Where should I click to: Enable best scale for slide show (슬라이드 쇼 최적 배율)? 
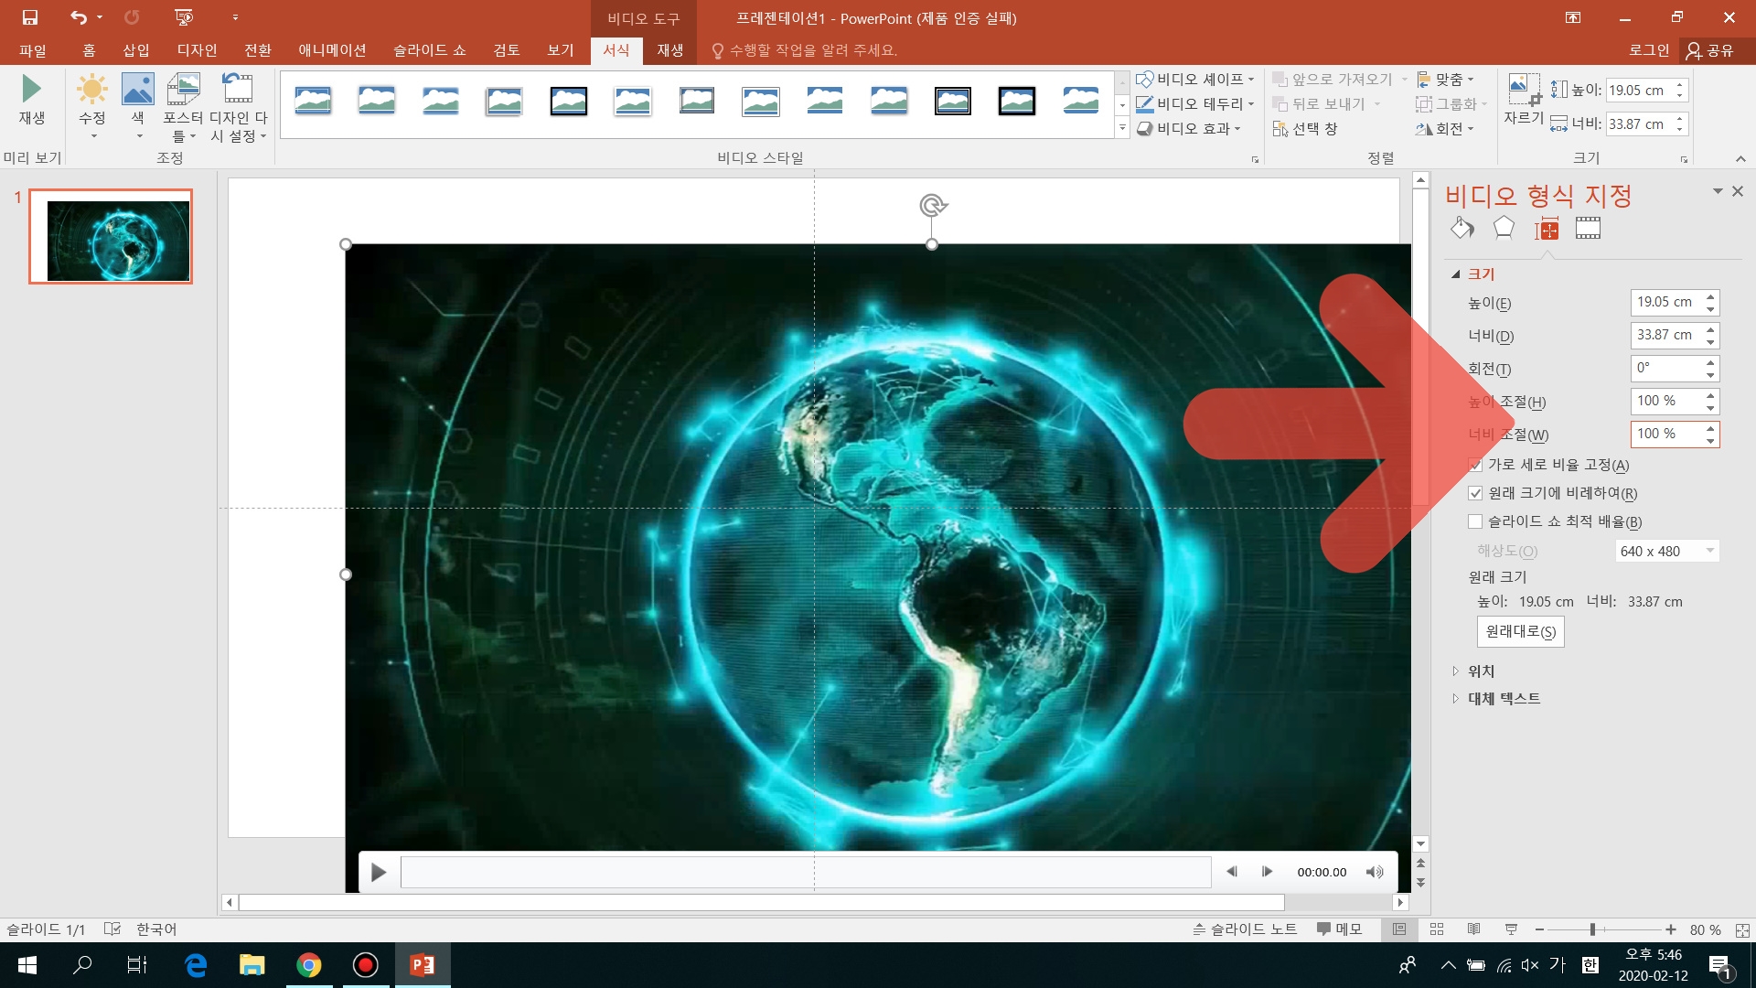tap(1475, 521)
